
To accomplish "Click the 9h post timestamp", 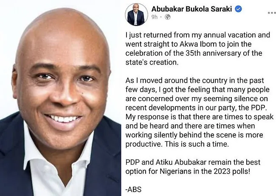I will tap(155, 17).
